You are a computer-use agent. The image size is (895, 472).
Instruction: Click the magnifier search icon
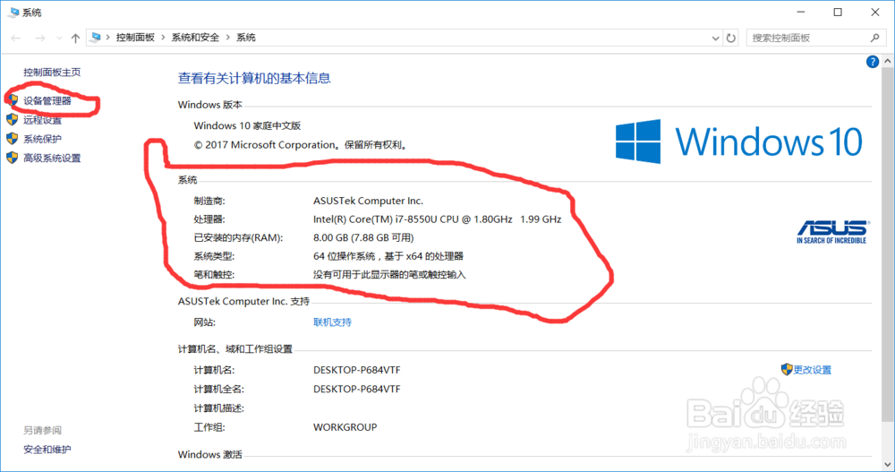[x=875, y=38]
